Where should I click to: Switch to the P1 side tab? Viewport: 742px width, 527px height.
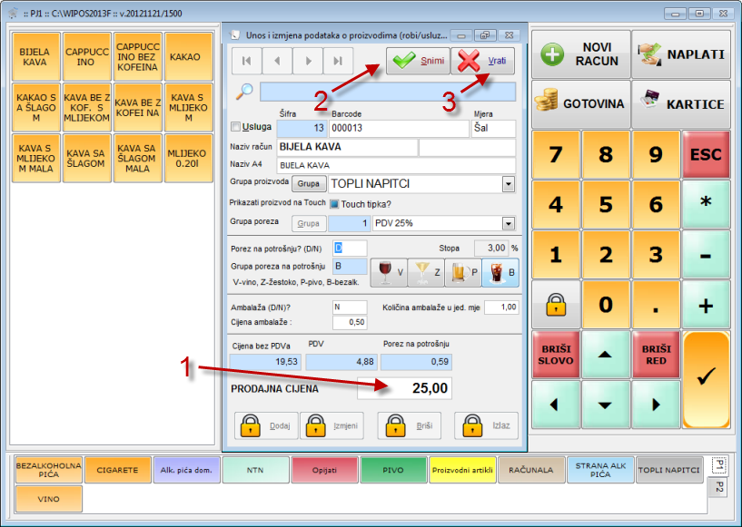(x=717, y=466)
